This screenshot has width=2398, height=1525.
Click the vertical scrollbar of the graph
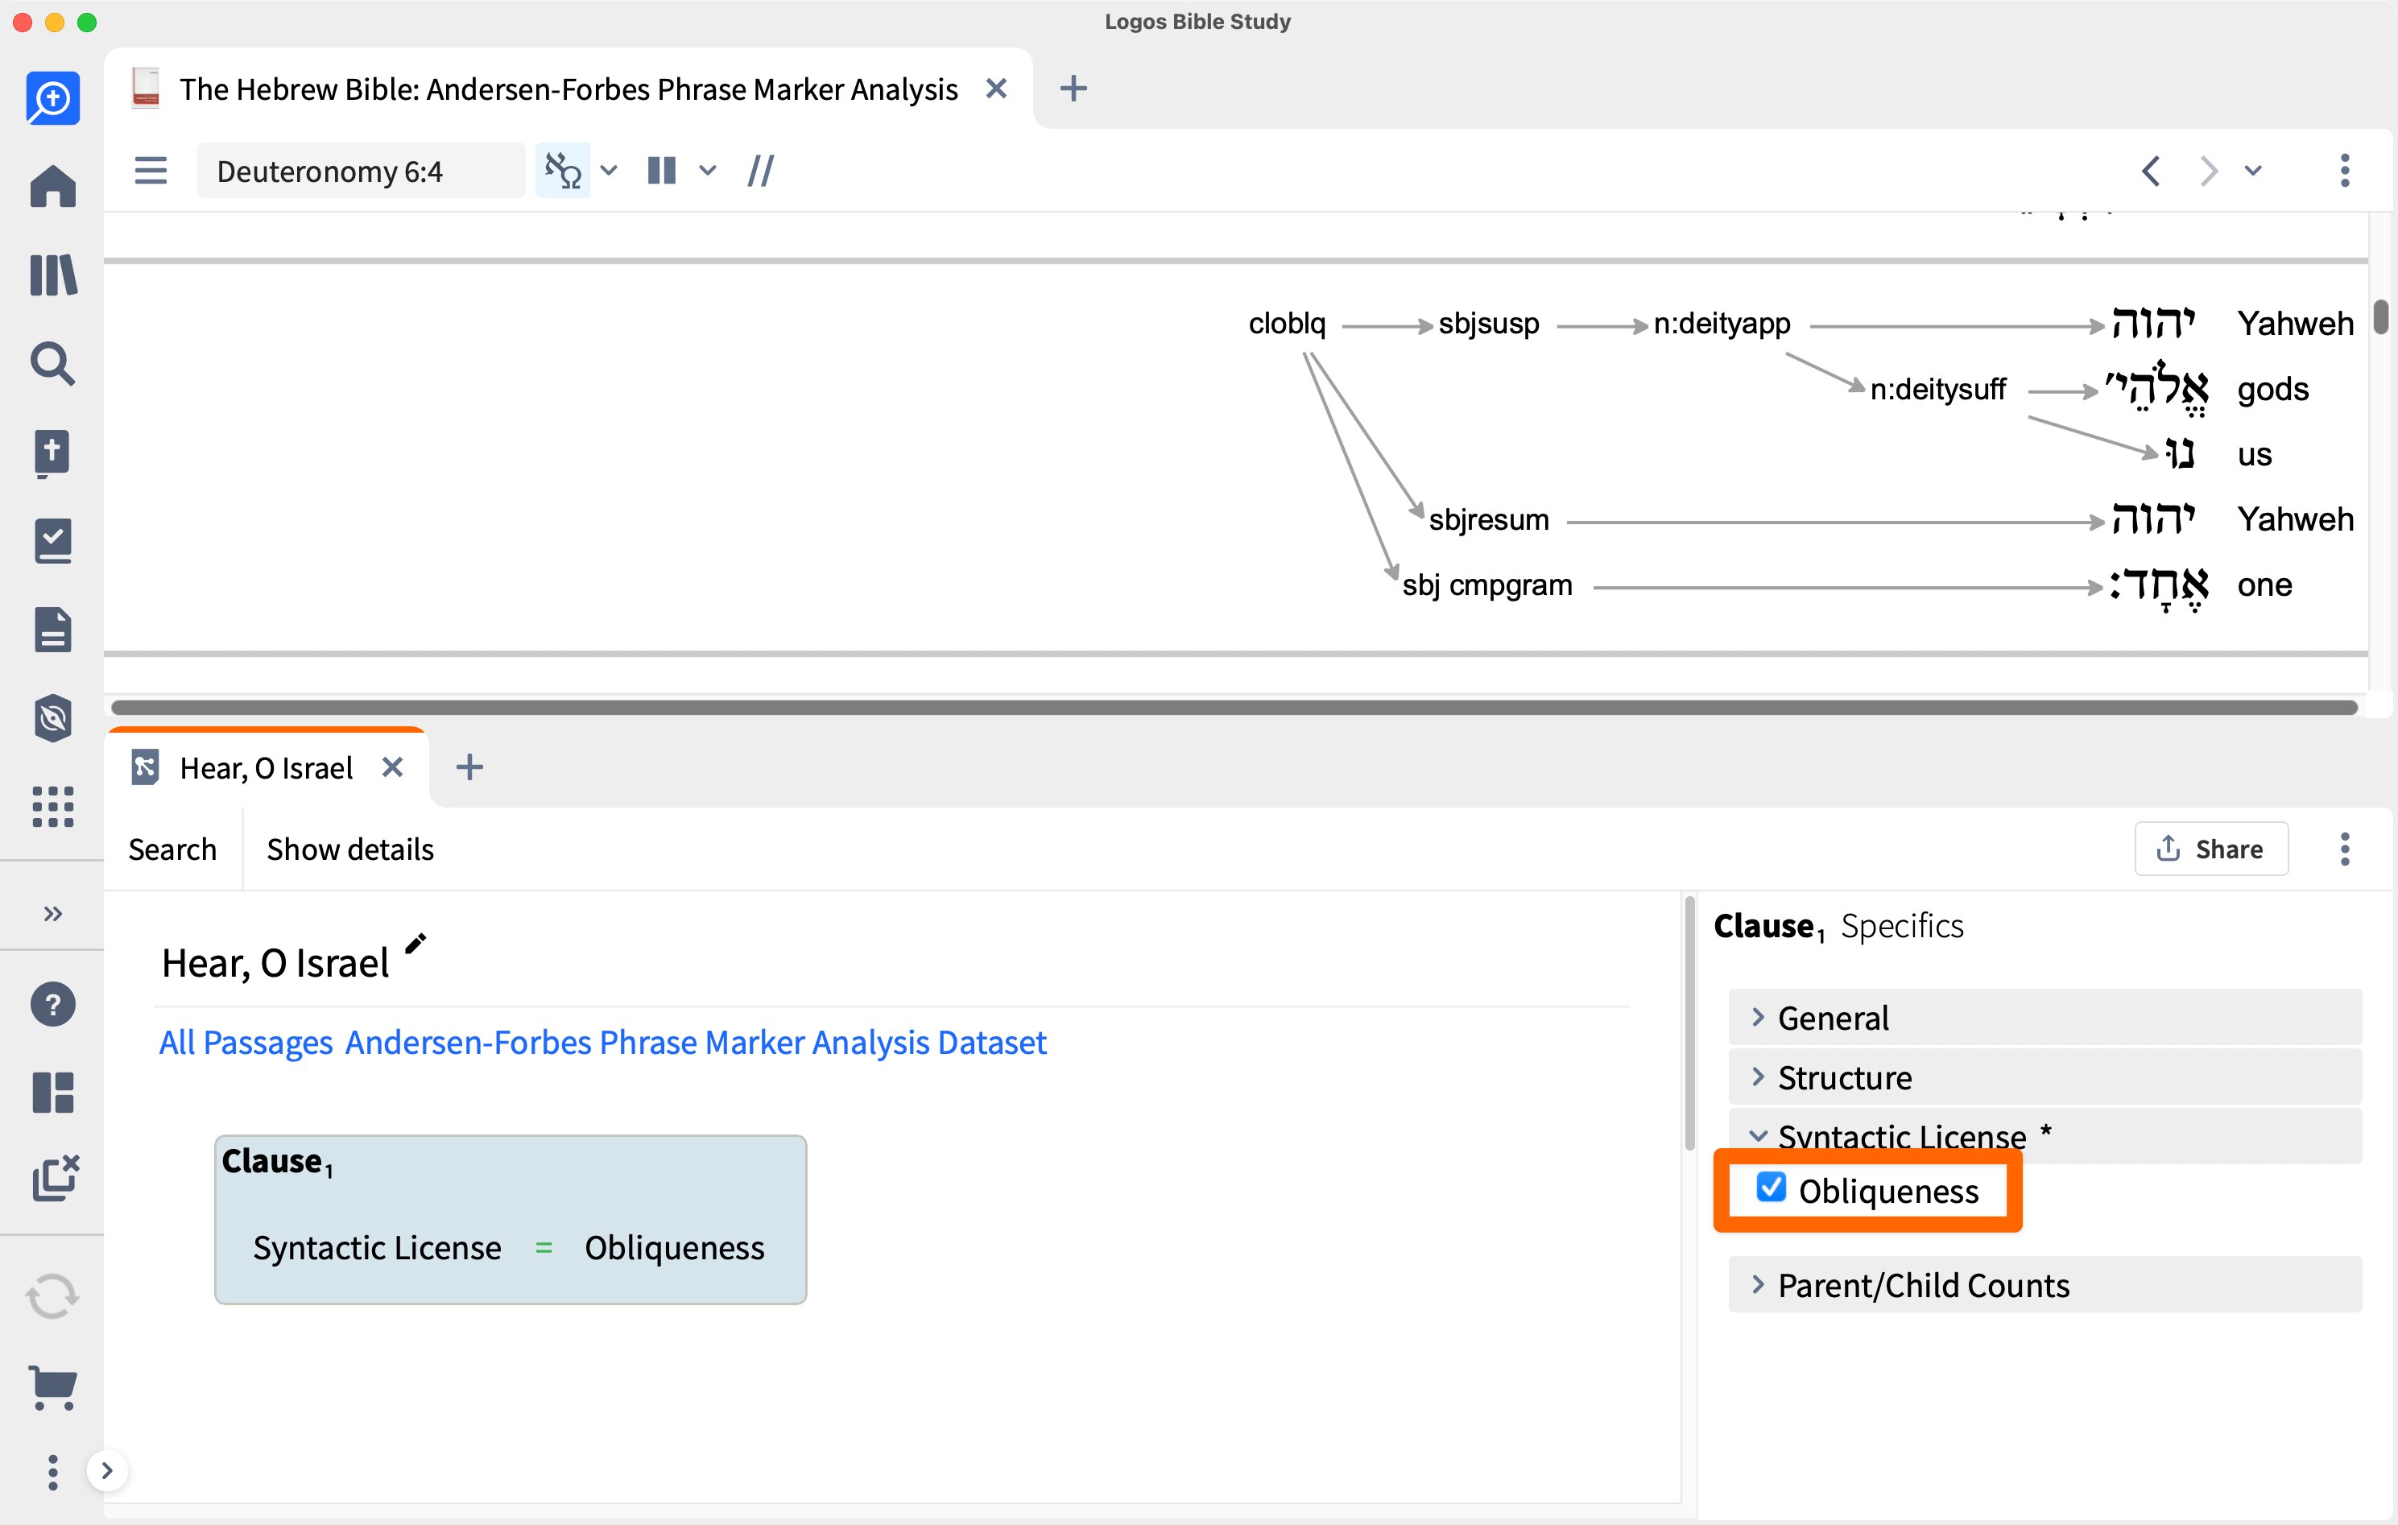point(2380,316)
